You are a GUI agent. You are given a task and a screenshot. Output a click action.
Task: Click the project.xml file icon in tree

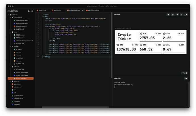(x=12, y=87)
